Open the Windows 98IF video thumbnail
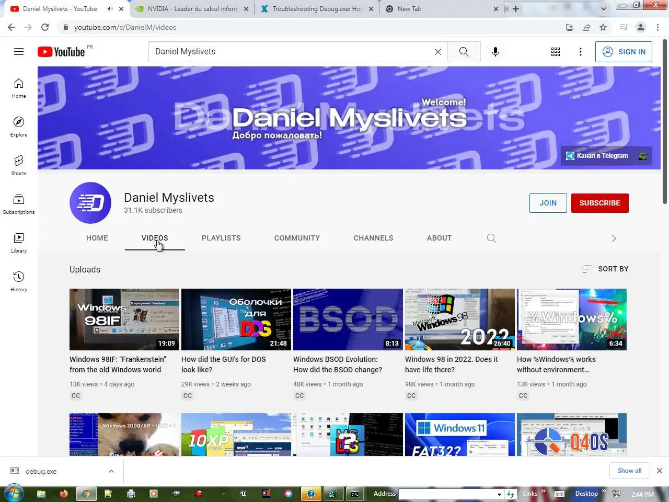This screenshot has height=502, width=669. coord(124,320)
